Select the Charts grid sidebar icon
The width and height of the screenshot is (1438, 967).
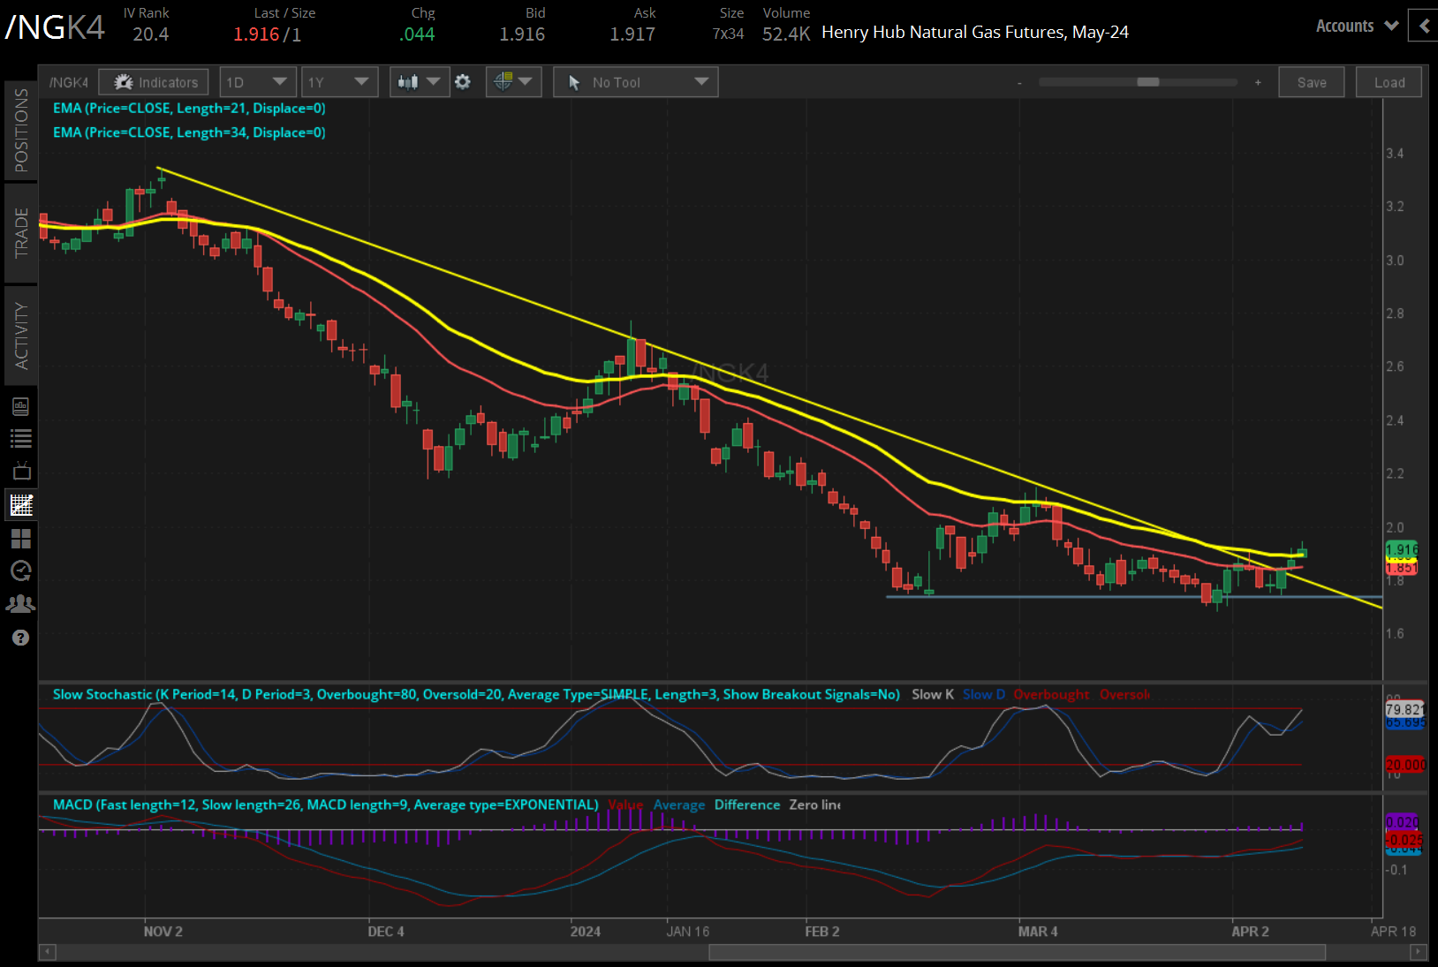(21, 504)
